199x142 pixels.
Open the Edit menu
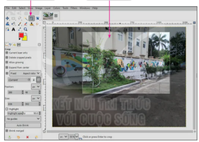click(x=14, y=8)
